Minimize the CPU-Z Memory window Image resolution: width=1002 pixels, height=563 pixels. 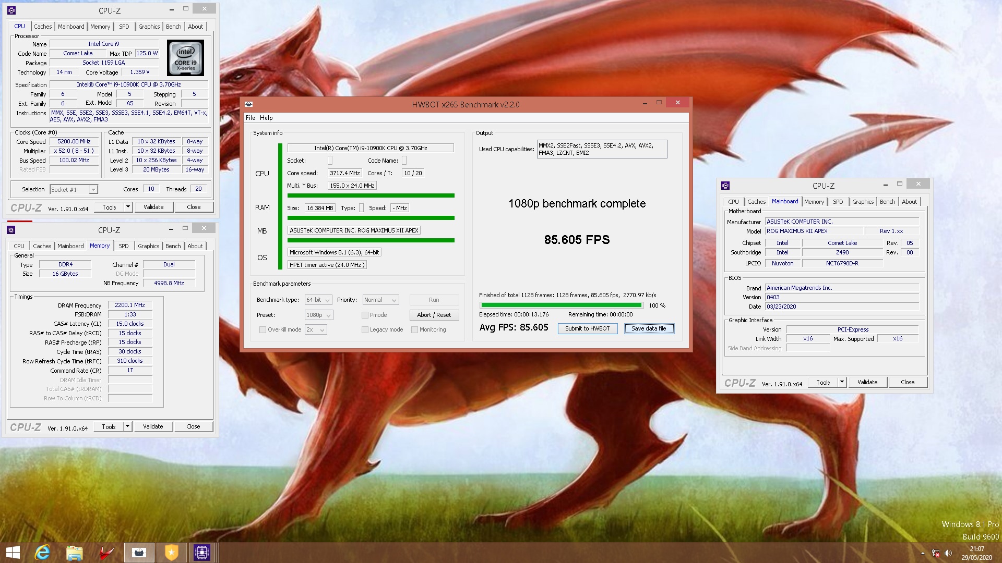pos(171,229)
